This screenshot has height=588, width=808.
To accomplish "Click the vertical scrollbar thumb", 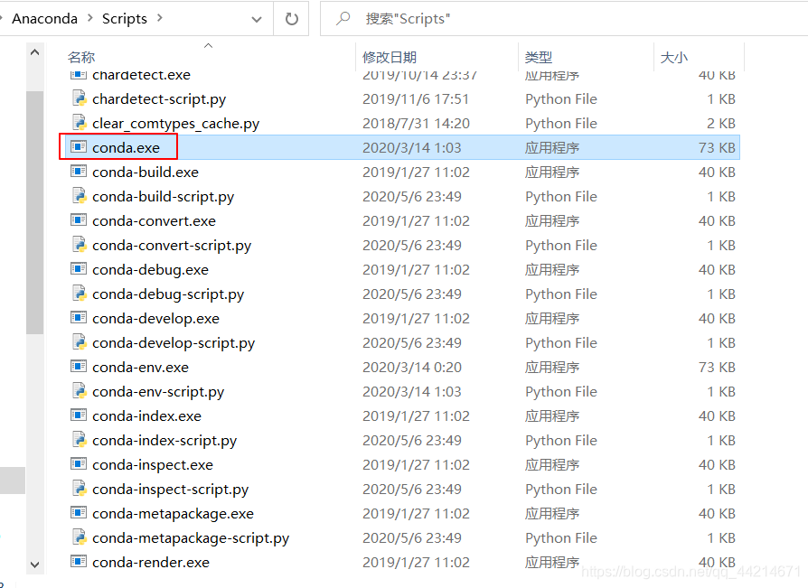I will [34, 212].
